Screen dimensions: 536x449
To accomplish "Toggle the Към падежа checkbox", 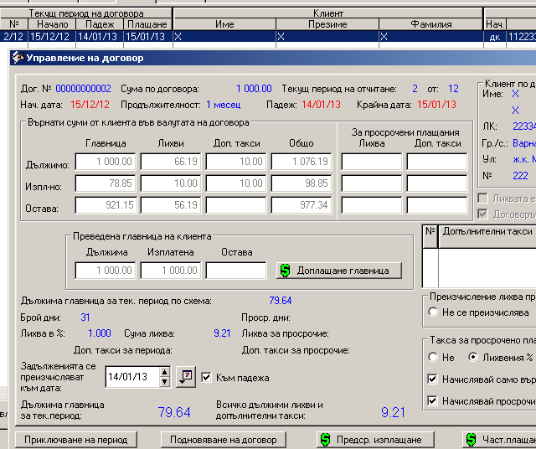I will tap(206, 378).
